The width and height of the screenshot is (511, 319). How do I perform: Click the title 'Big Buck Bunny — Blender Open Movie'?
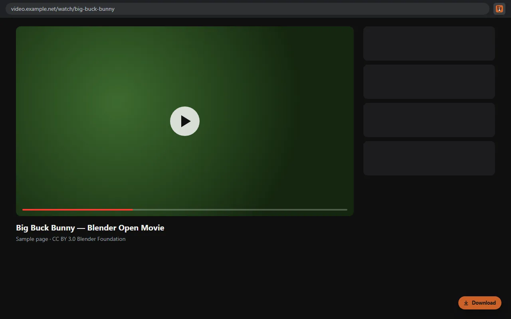[90, 228]
